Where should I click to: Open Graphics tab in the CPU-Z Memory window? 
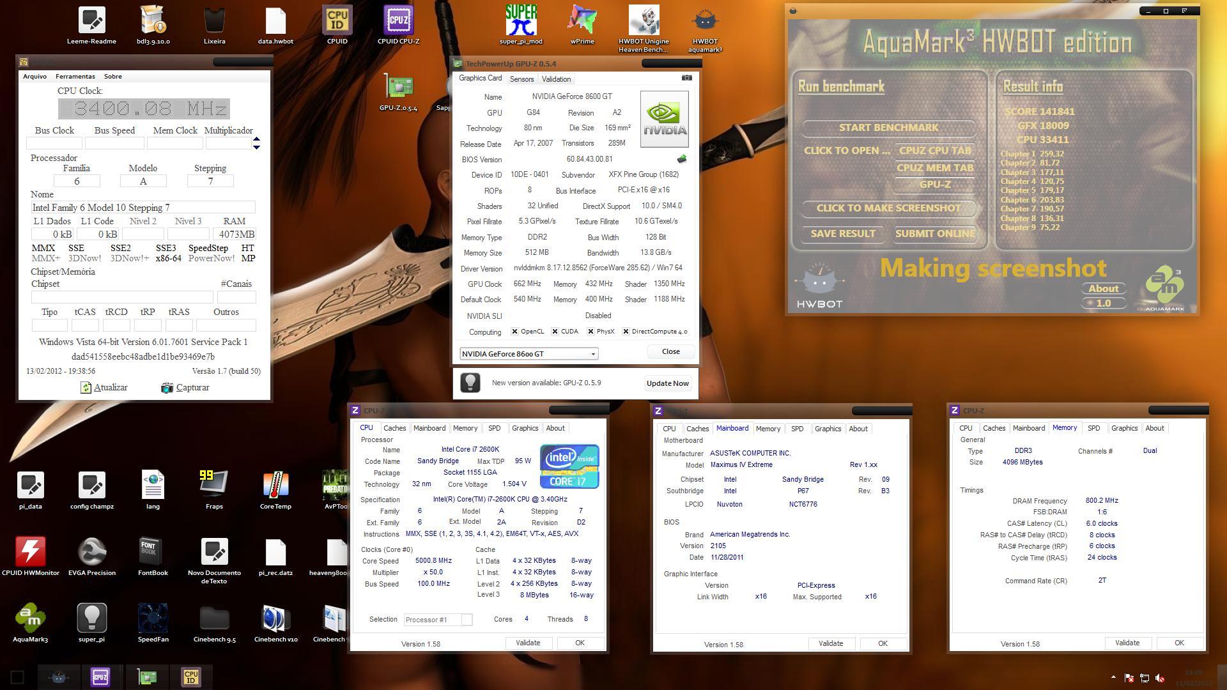coord(1124,428)
